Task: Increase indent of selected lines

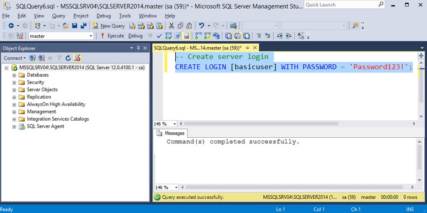Action: pyautogui.click(x=288, y=36)
